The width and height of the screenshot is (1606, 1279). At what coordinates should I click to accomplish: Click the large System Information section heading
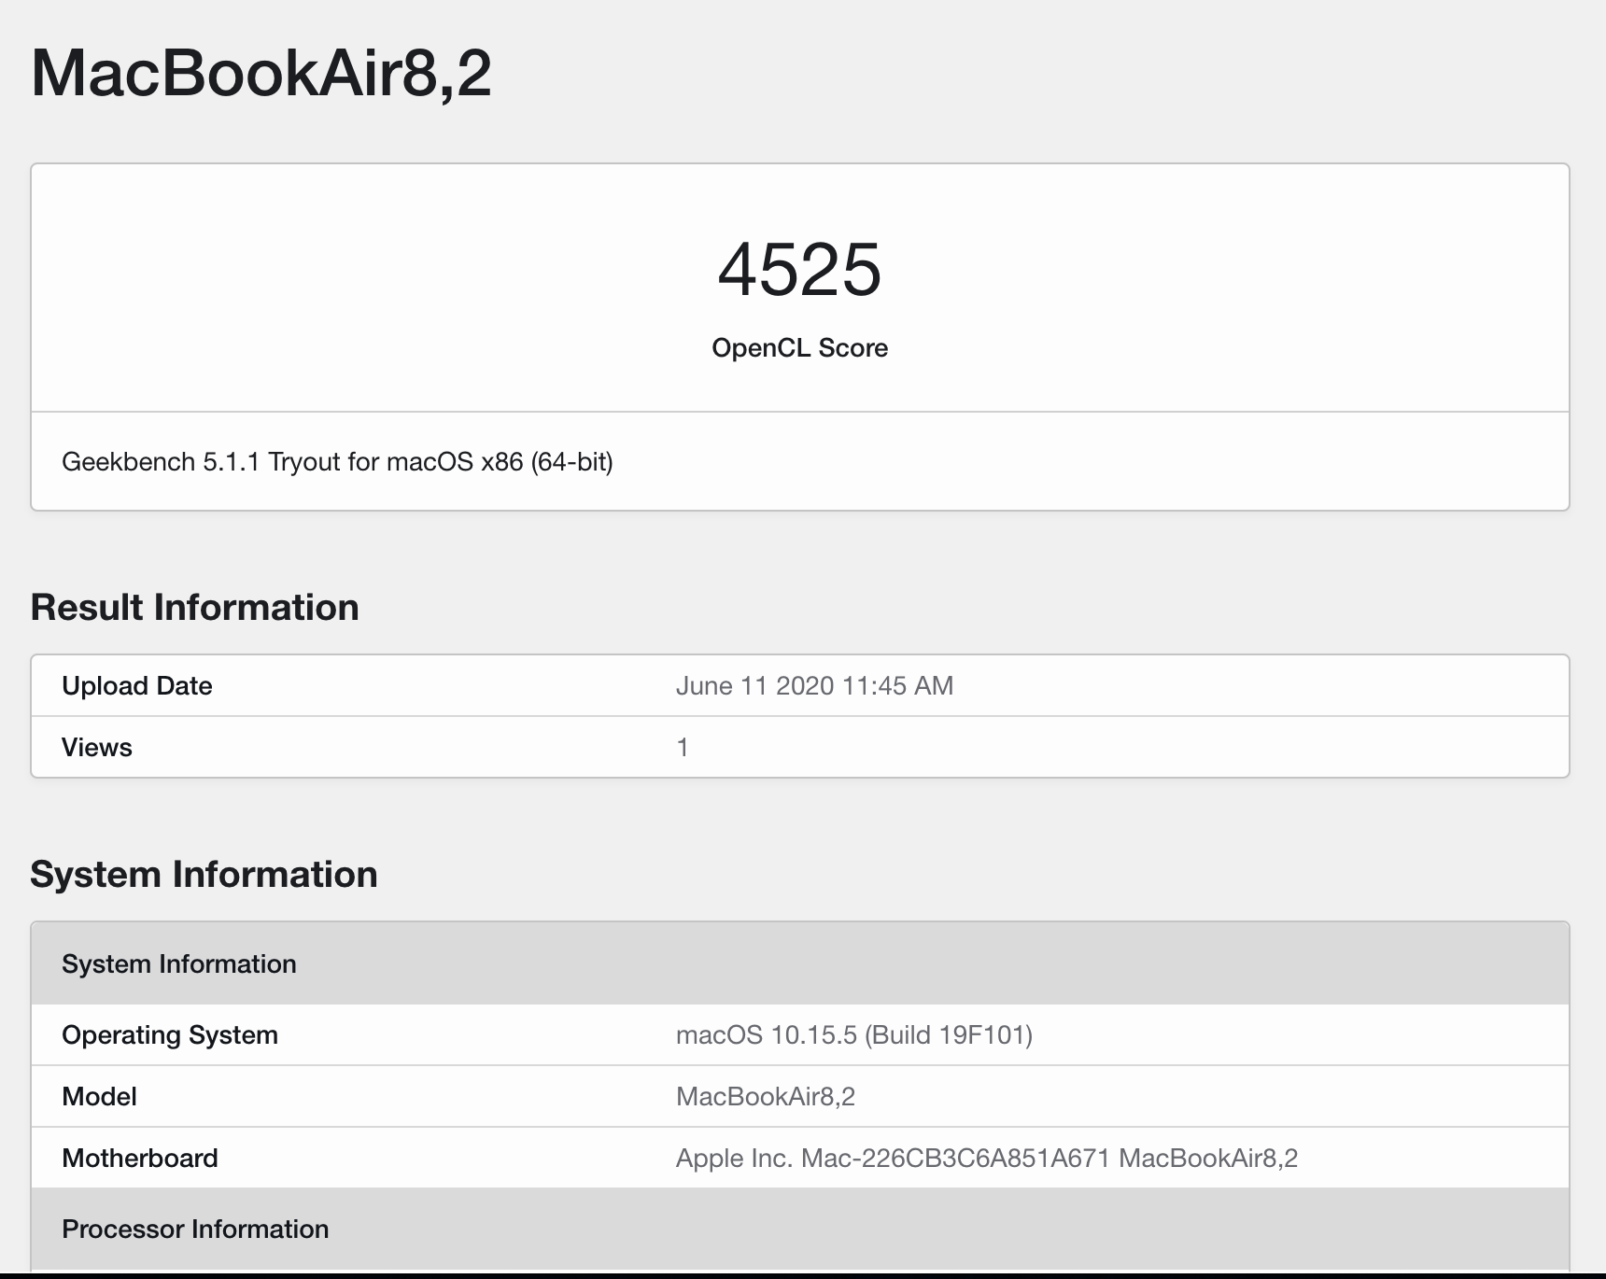204,875
